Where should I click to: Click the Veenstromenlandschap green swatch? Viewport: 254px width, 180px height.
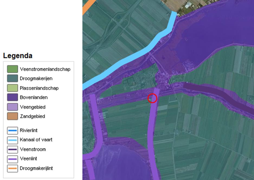tap(12, 69)
